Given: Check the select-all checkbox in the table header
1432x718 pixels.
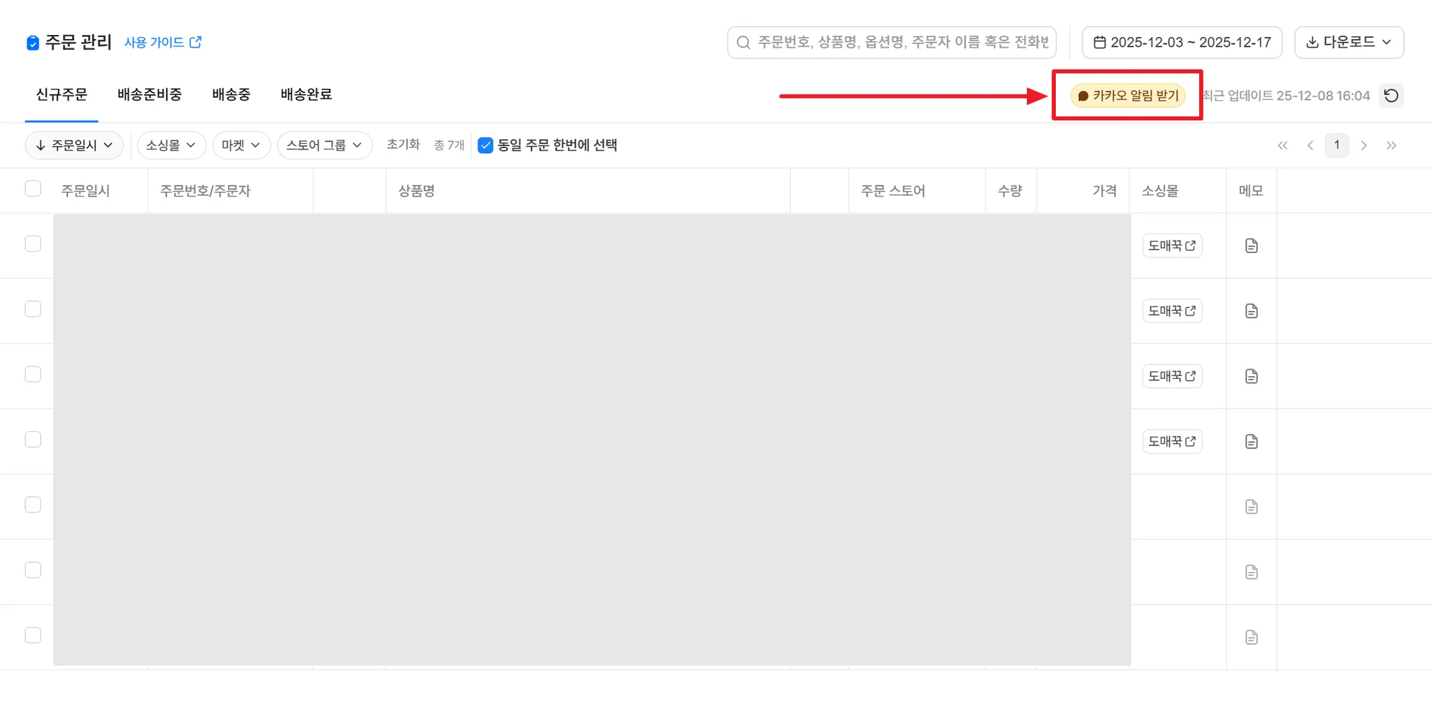Looking at the screenshot, I should click(x=33, y=189).
